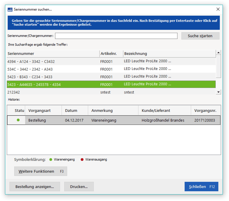This screenshot has width=229, height=201.
Task: Click date 04.12.2017 in history
Action: [x=74, y=120]
